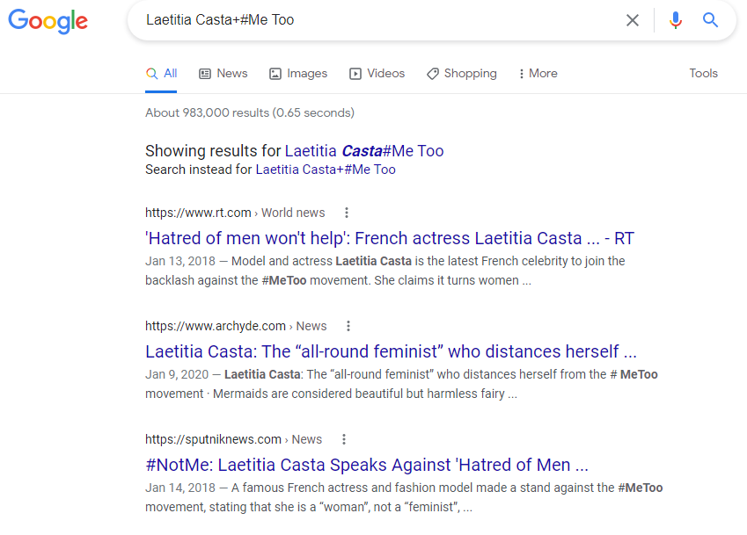The width and height of the screenshot is (747, 535).
Task: Follow corrected query Laetitia Casta#Me Too link
Action: [364, 151]
